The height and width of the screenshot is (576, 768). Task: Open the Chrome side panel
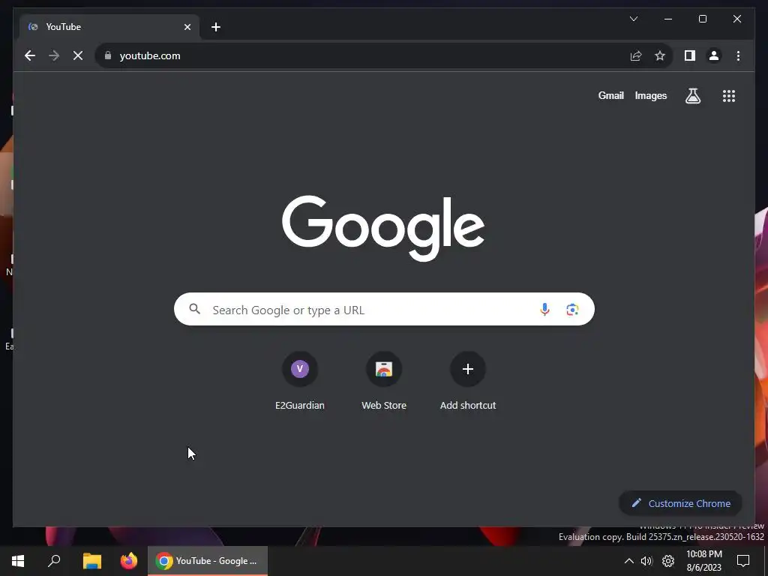click(690, 55)
